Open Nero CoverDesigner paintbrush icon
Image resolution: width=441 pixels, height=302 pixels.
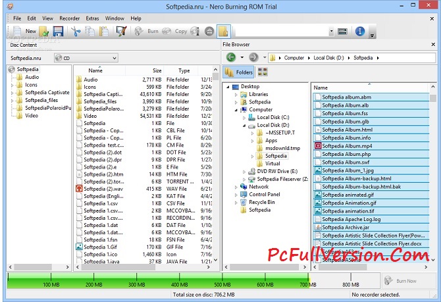[x=122, y=31]
